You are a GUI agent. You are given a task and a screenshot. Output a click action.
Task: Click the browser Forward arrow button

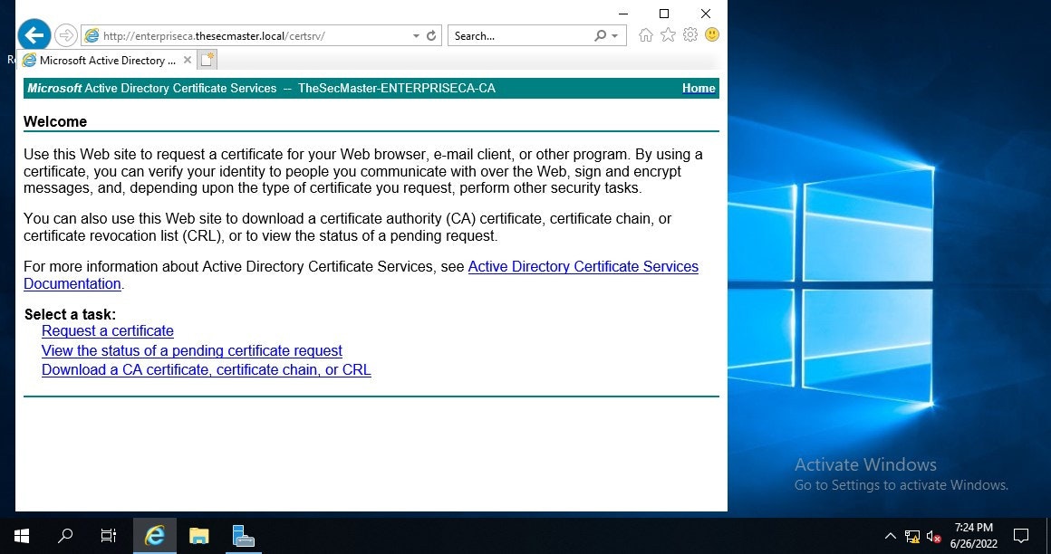tap(65, 35)
